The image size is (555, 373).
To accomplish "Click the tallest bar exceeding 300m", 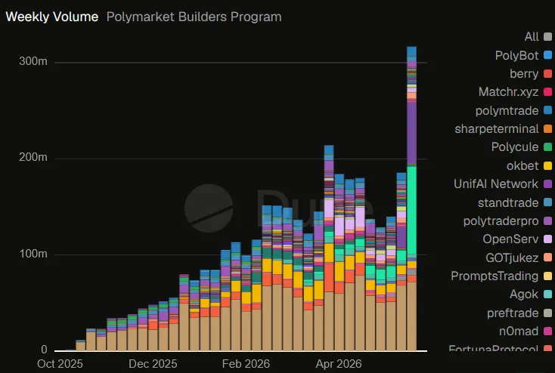I will pyautogui.click(x=411, y=199).
